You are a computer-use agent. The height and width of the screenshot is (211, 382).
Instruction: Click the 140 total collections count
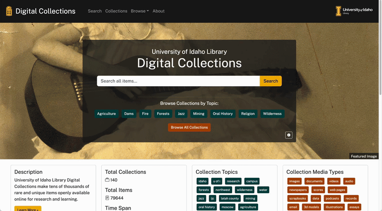coord(114,180)
